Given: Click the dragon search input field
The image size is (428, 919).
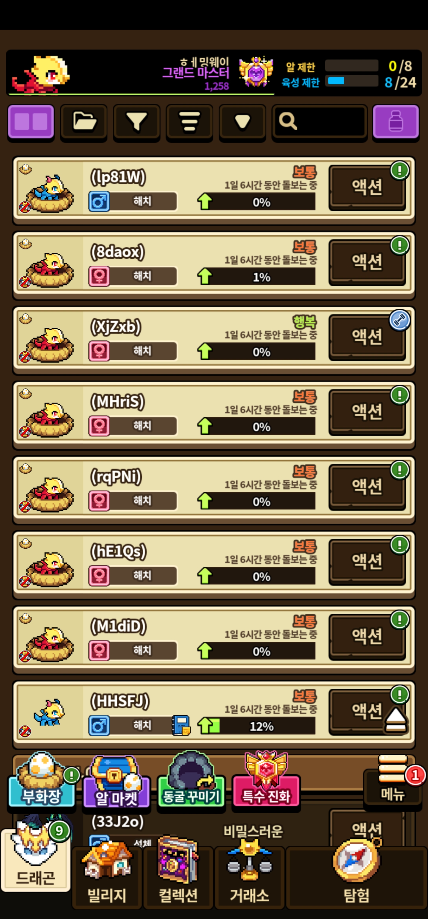Looking at the screenshot, I should click(320, 122).
